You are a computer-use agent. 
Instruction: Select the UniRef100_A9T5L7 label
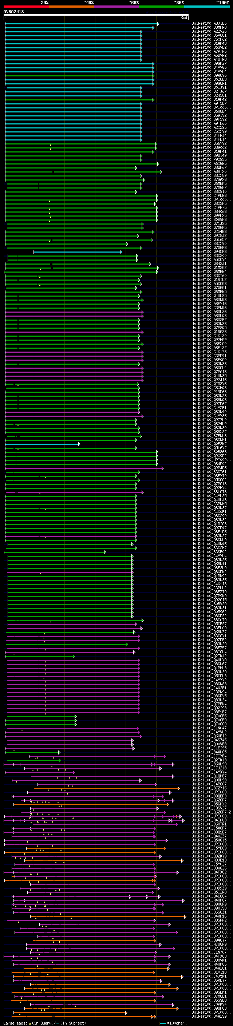[209, 104]
